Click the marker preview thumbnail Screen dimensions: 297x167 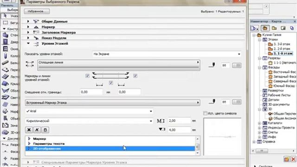(x=222, y=137)
